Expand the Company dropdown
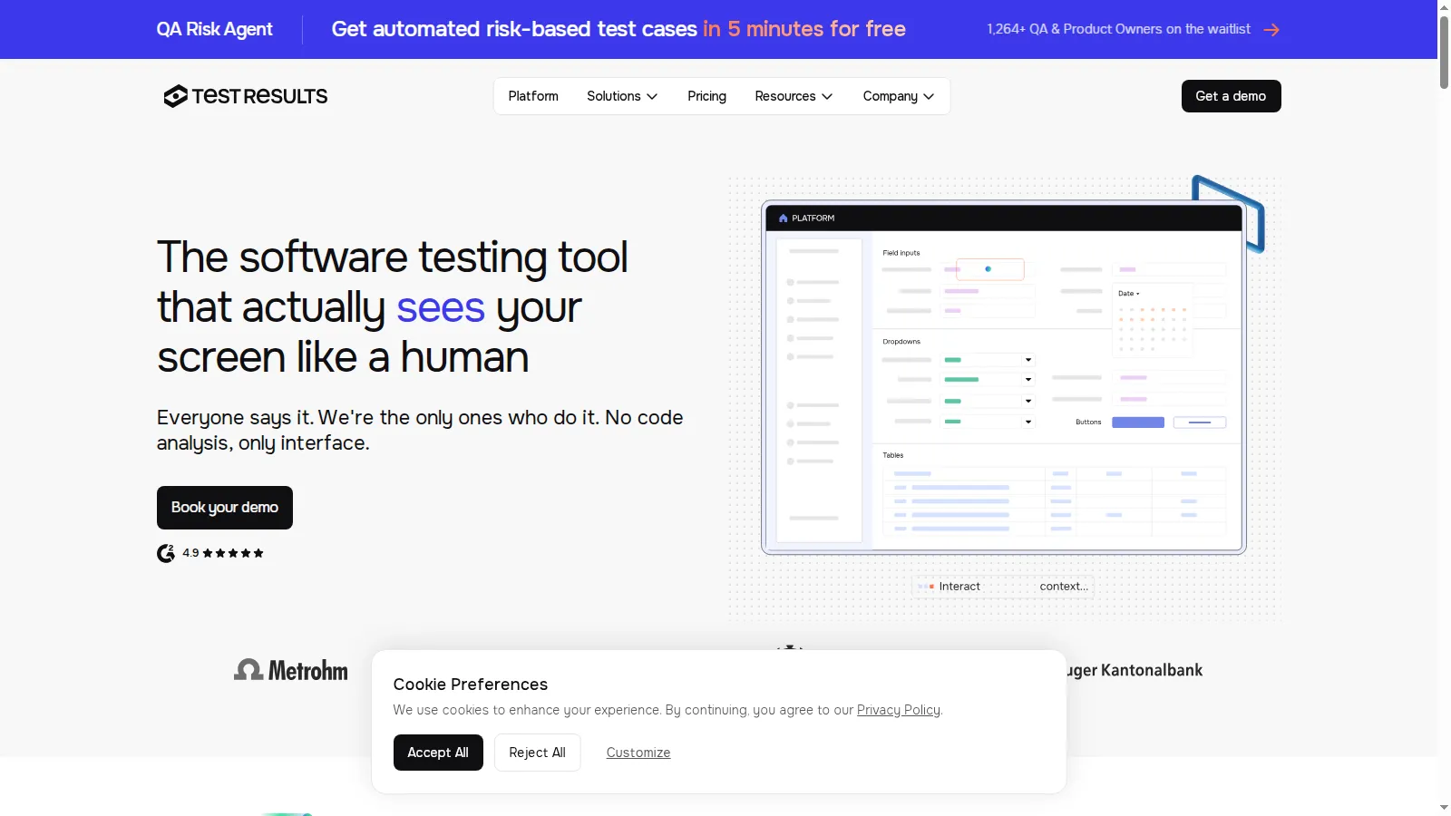The image size is (1451, 816). tap(899, 96)
